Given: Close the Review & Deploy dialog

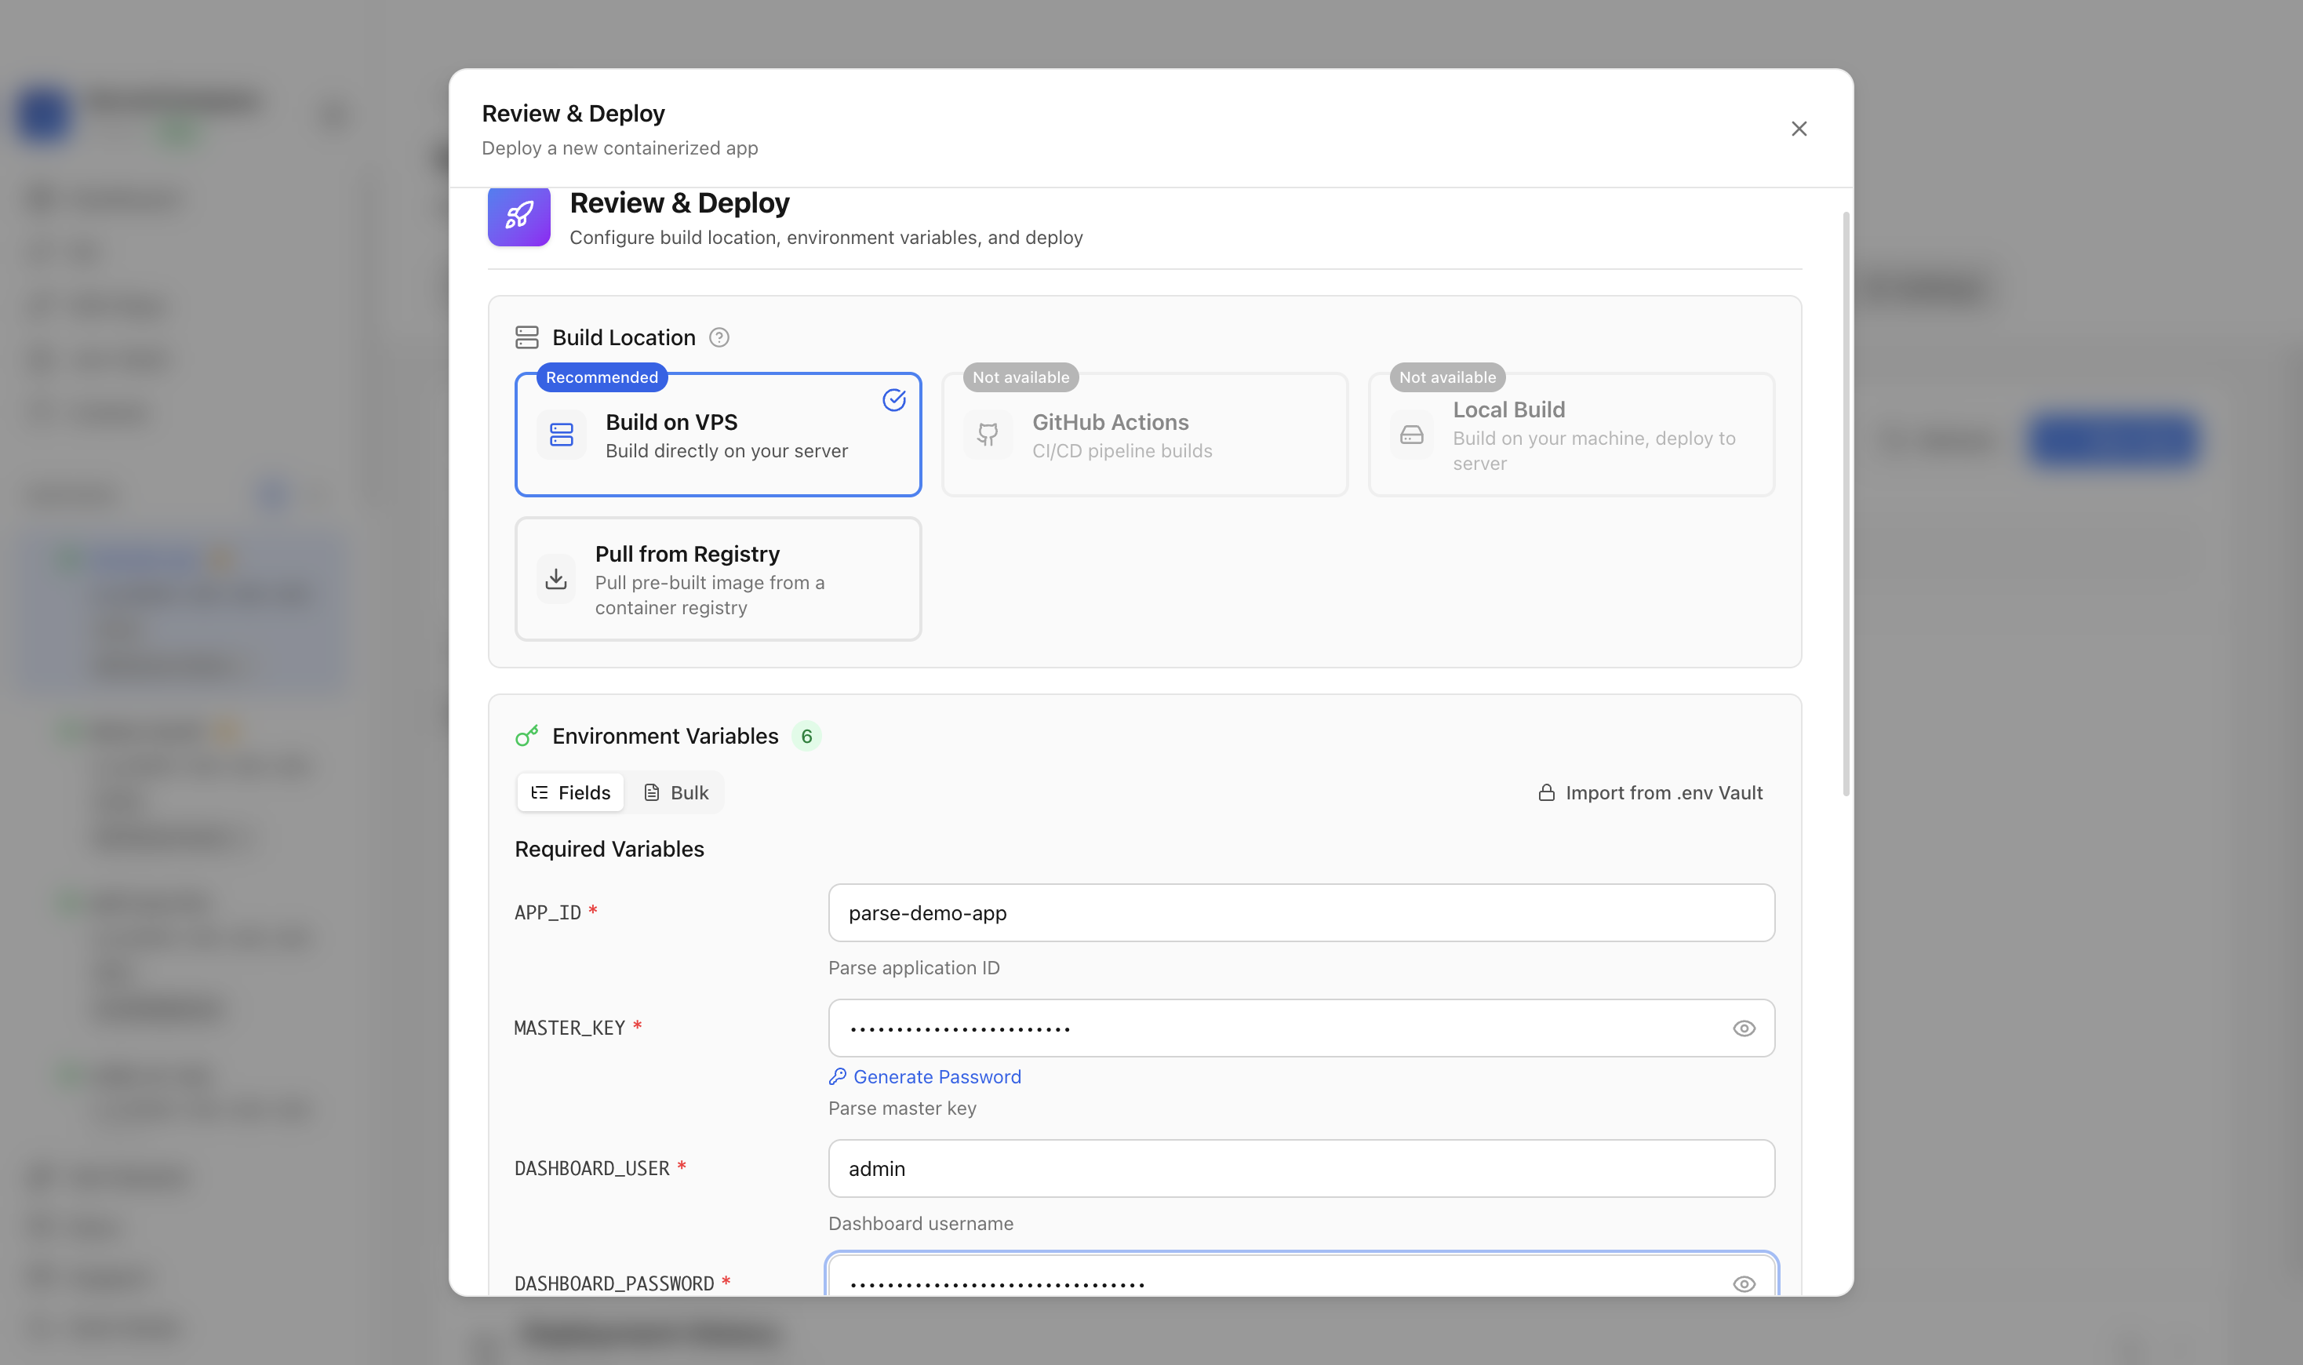Looking at the screenshot, I should pos(1798,129).
